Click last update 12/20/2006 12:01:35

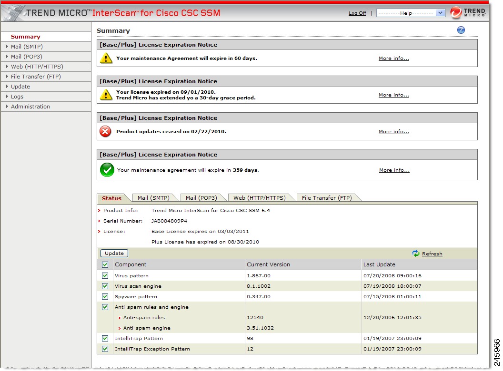click(392, 318)
